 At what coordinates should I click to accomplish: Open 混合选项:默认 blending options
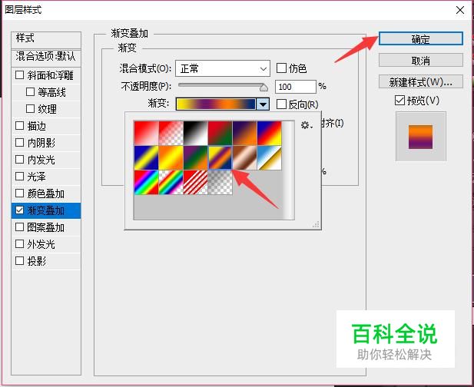(46, 58)
